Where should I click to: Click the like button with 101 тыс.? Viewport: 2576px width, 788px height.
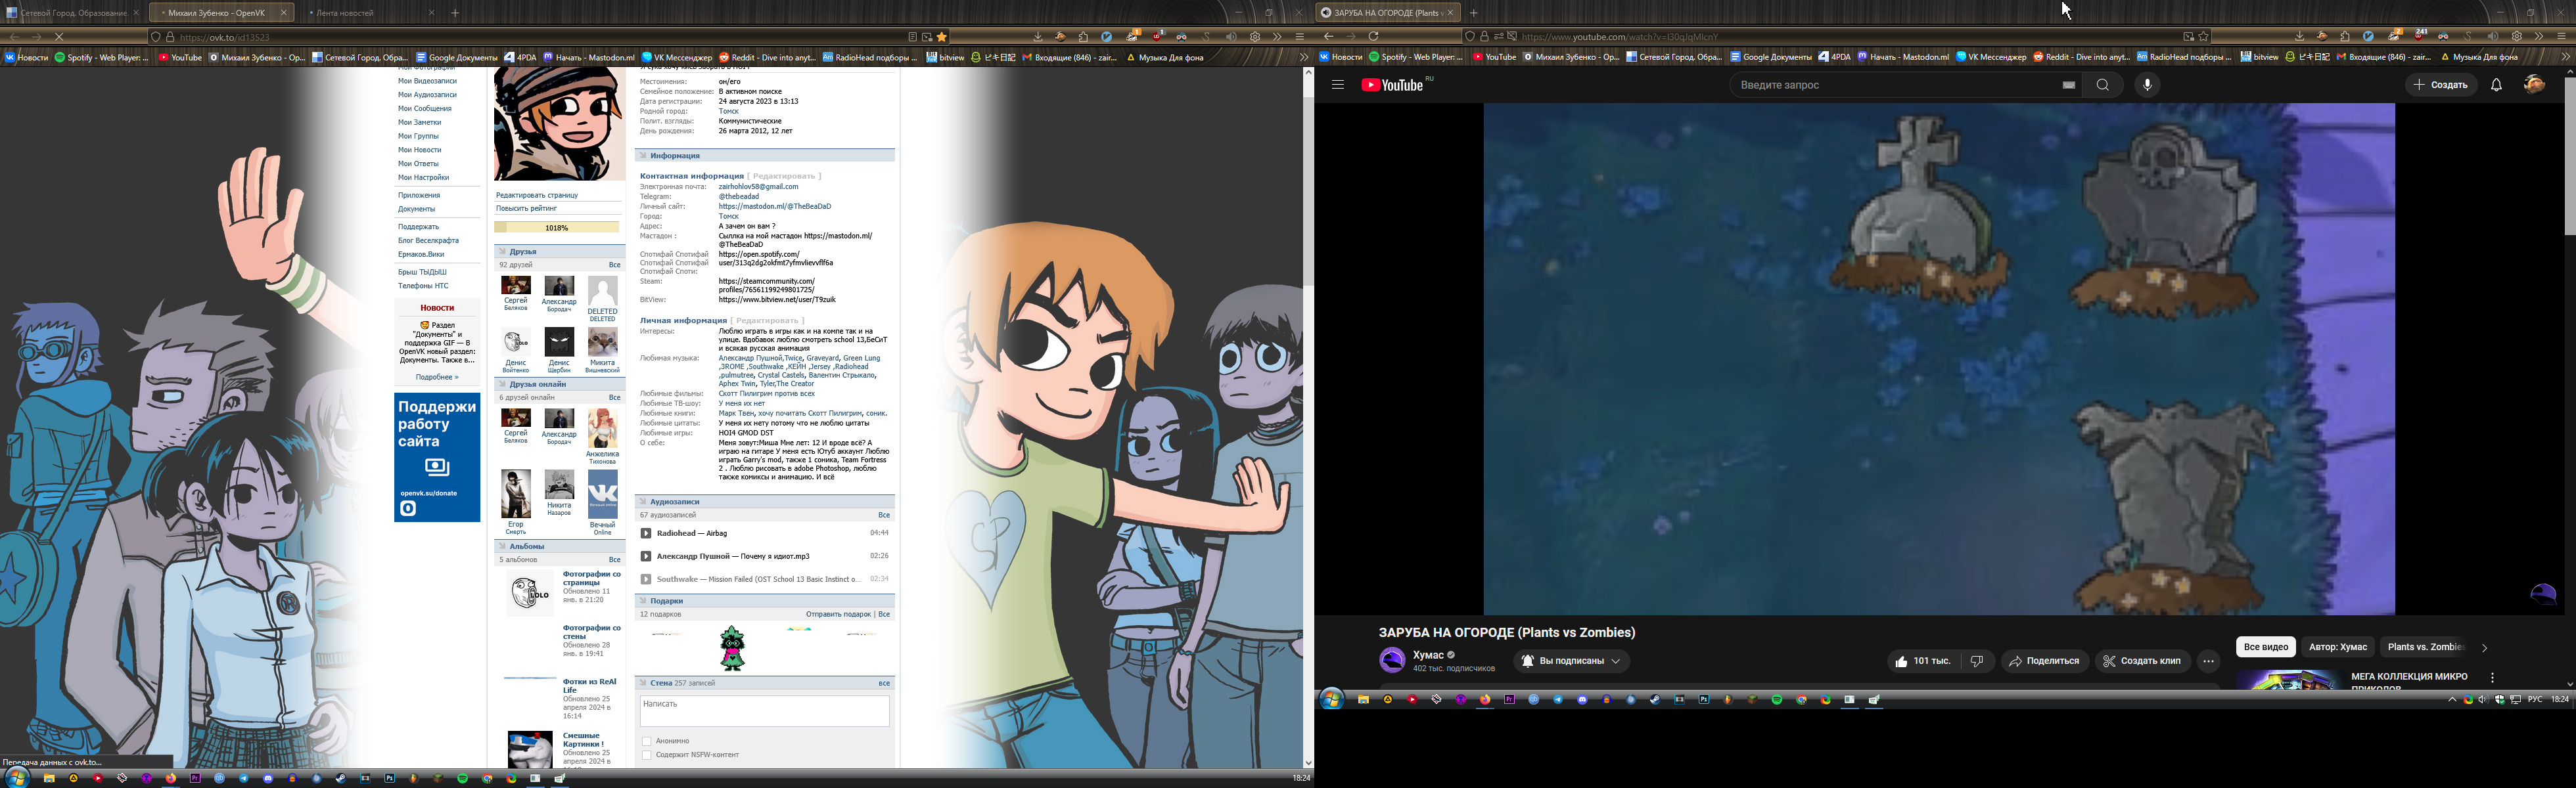pyautogui.click(x=1922, y=661)
